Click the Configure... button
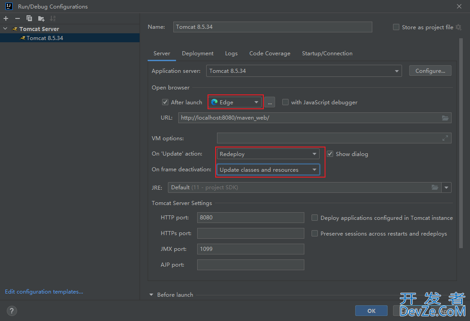470x321 pixels. point(430,71)
